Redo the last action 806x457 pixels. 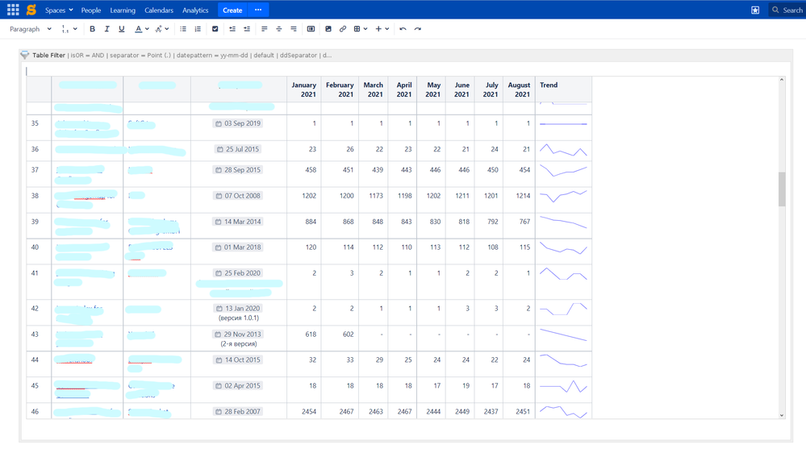click(x=417, y=29)
